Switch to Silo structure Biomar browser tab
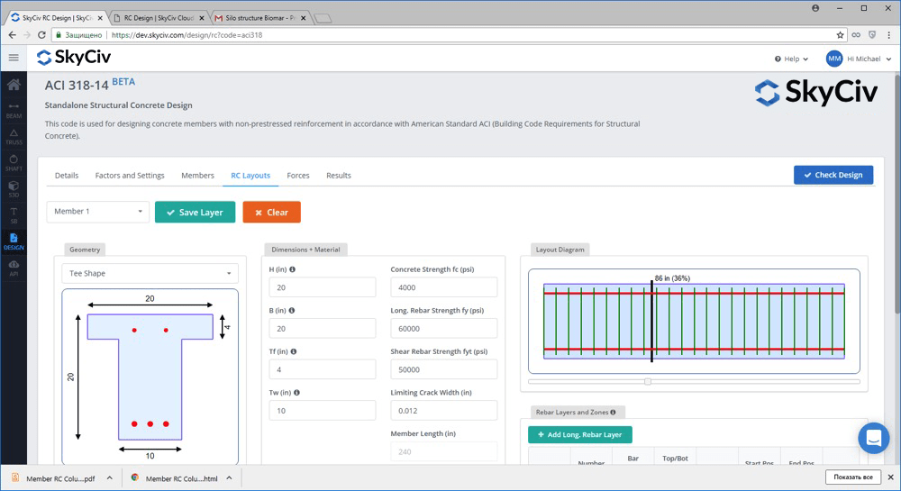This screenshot has width=901, height=491. click(x=259, y=18)
